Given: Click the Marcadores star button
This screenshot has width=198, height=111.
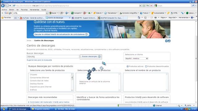Looking at the screenshot, I should click(x=111, y=13).
